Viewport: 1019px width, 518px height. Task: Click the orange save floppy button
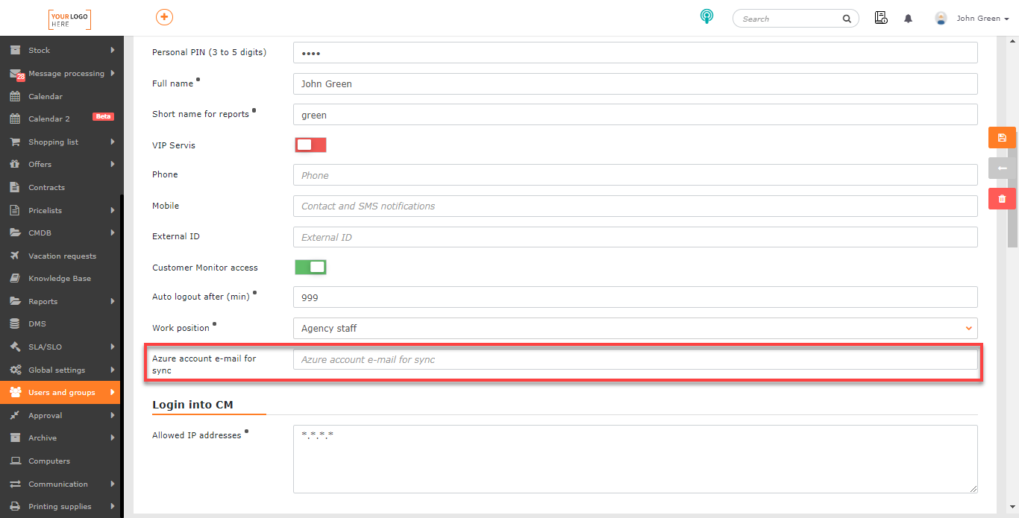click(x=1002, y=138)
